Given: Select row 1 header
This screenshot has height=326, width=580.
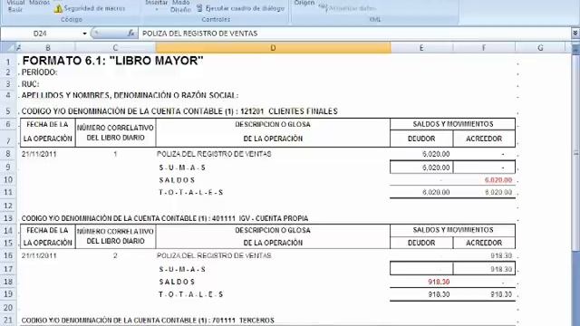Looking at the screenshot, I should (x=8, y=61).
